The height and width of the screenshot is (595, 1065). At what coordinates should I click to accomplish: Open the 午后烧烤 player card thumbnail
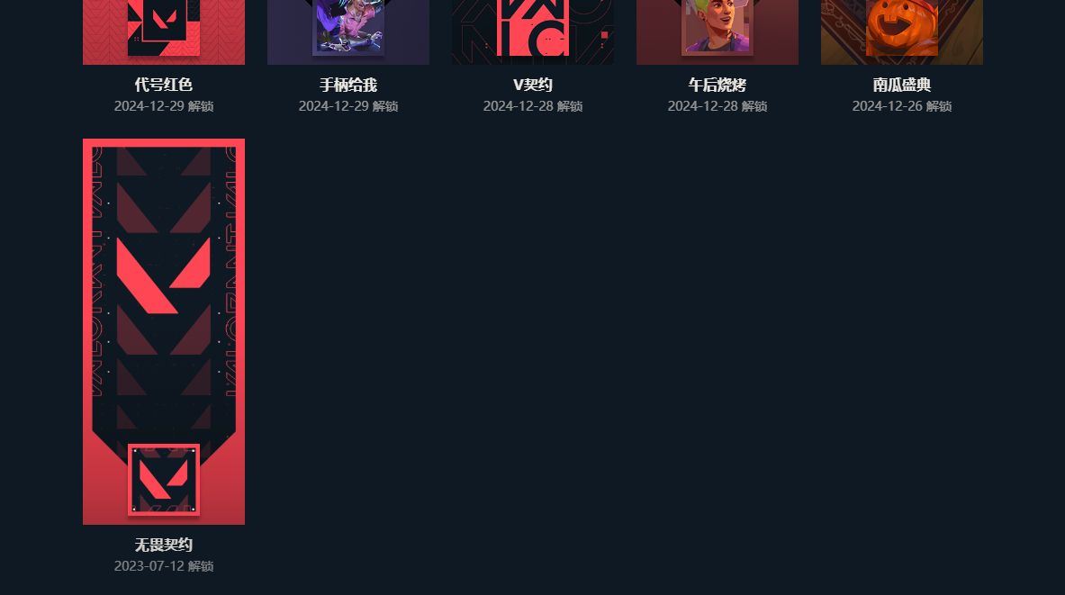point(718,32)
